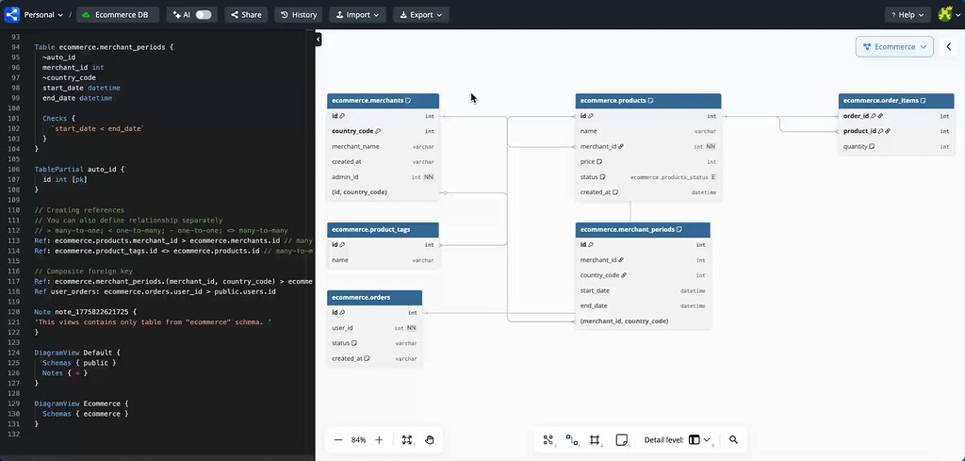The height and width of the screenshot is (461, 965).
Task: Open the Help menu
Action: point(908,15)
